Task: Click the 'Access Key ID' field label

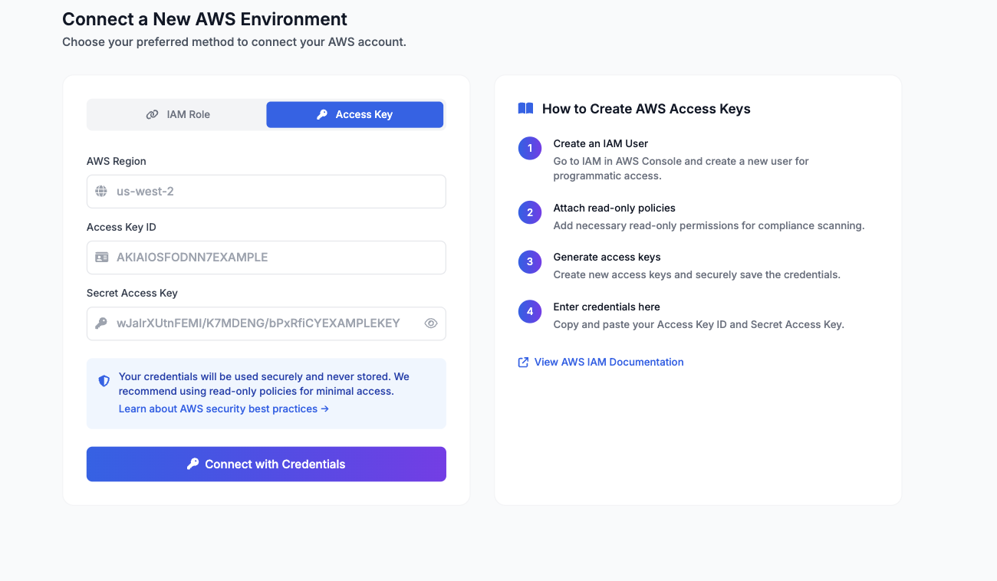Action: point(121,228)
